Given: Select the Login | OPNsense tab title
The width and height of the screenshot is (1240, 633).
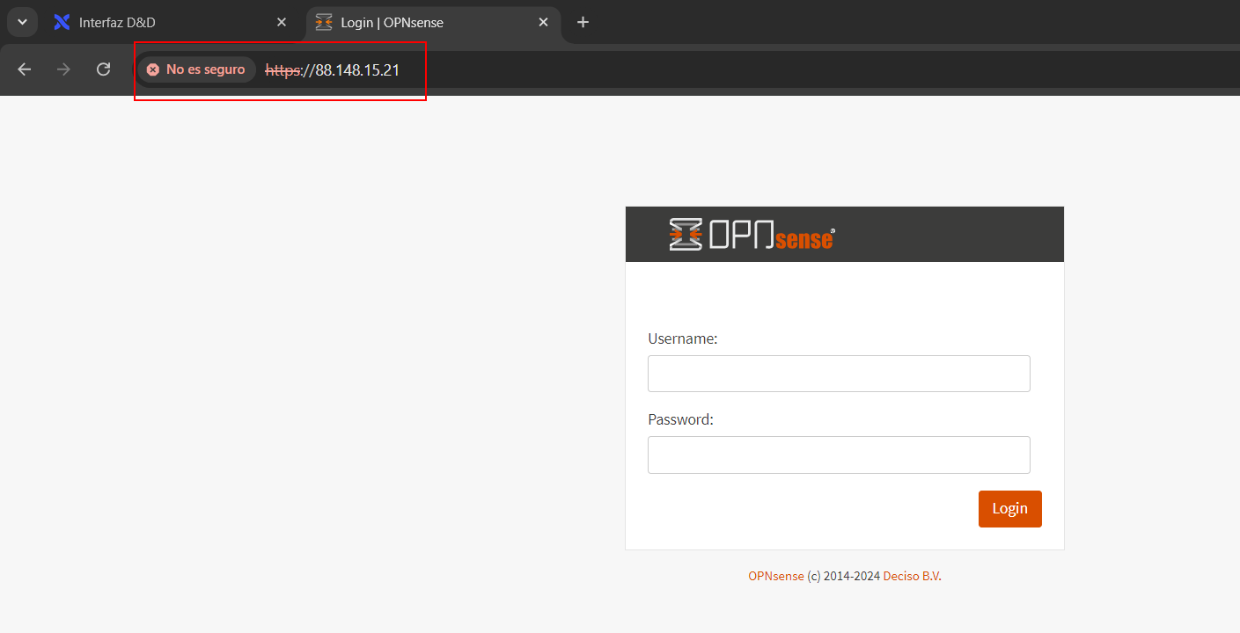Looking at the screenshot, I should tap(392, 23).
